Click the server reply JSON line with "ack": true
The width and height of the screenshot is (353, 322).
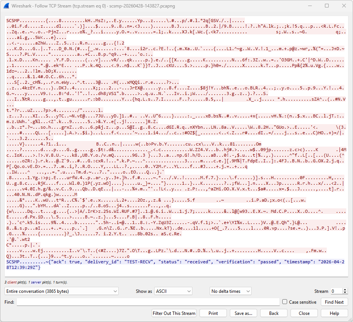(175, 262)
